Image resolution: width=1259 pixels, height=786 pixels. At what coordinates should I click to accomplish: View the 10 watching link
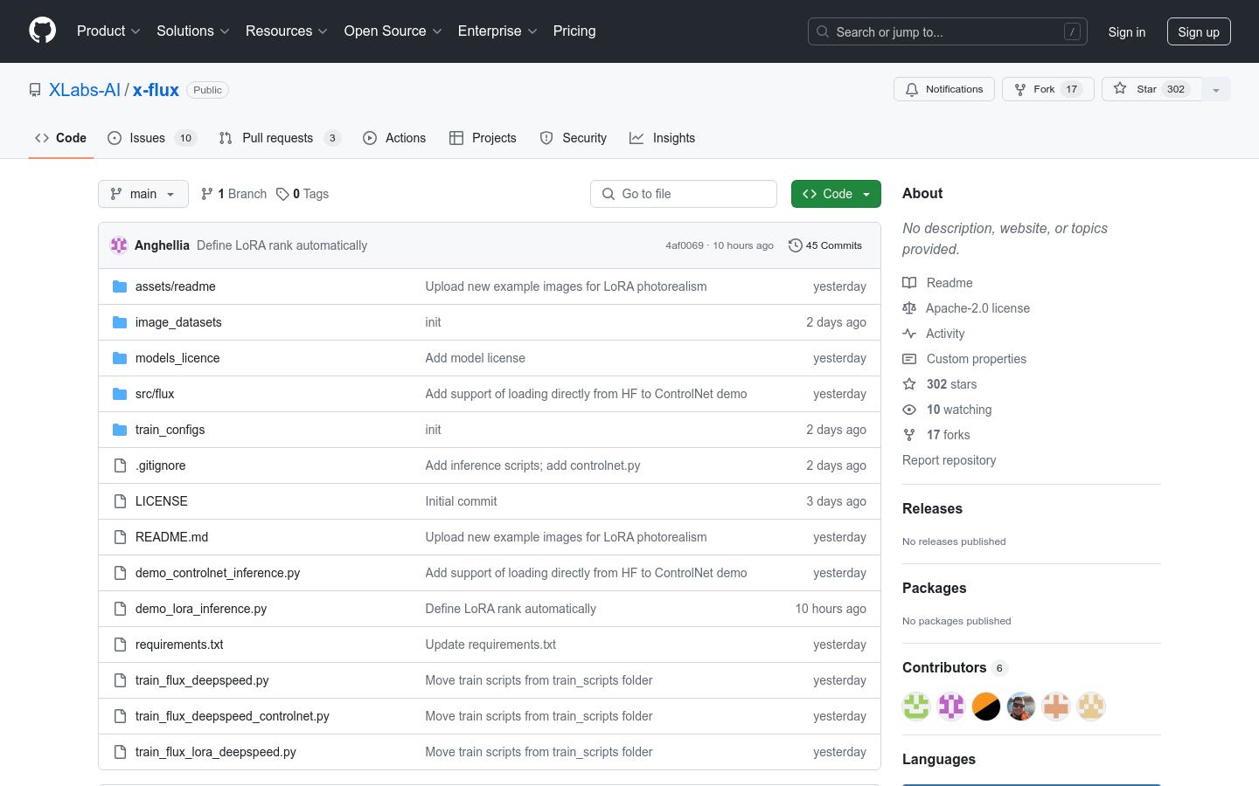coord(947,410)
